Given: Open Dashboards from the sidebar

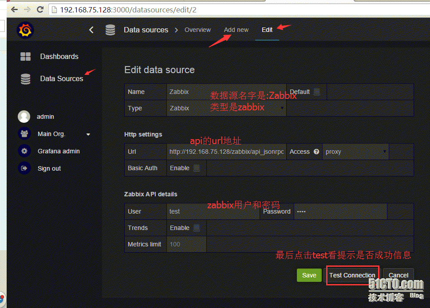Looking at the screenshot, I should pos(59,56).
